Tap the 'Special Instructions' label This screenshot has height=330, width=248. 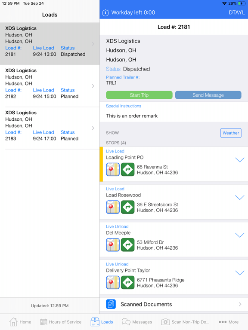(124, 106)
